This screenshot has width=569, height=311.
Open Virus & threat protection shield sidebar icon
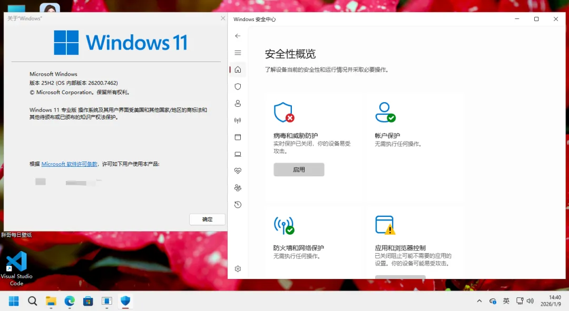point(238,87)
